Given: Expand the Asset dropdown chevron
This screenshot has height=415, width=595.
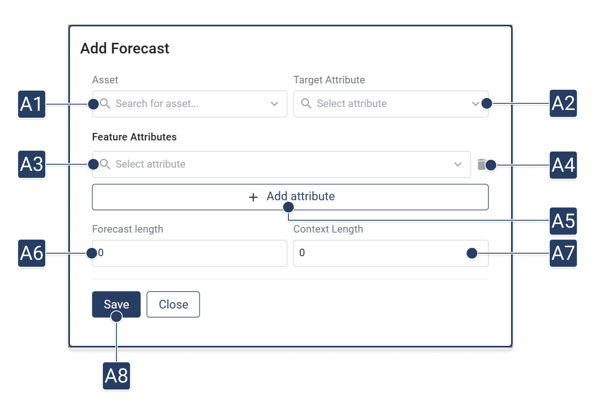Looking at the screenshot, I should [x=274, y=104].
